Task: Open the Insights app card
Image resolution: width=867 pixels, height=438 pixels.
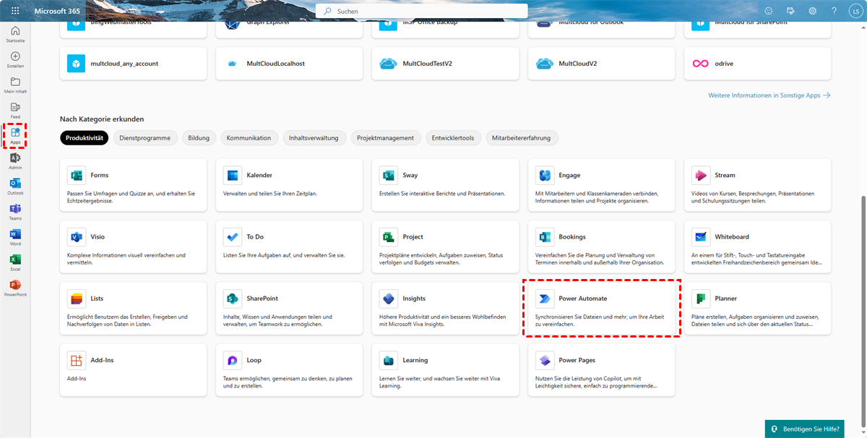Action: (x=445, y=309)
